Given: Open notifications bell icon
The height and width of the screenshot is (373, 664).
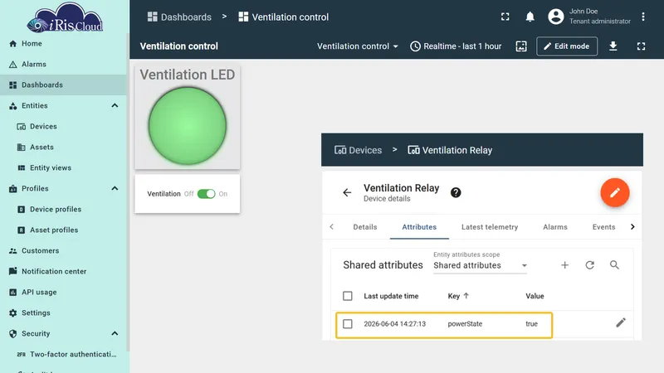Looking at the screenshot, I should (x=530, y=17).
